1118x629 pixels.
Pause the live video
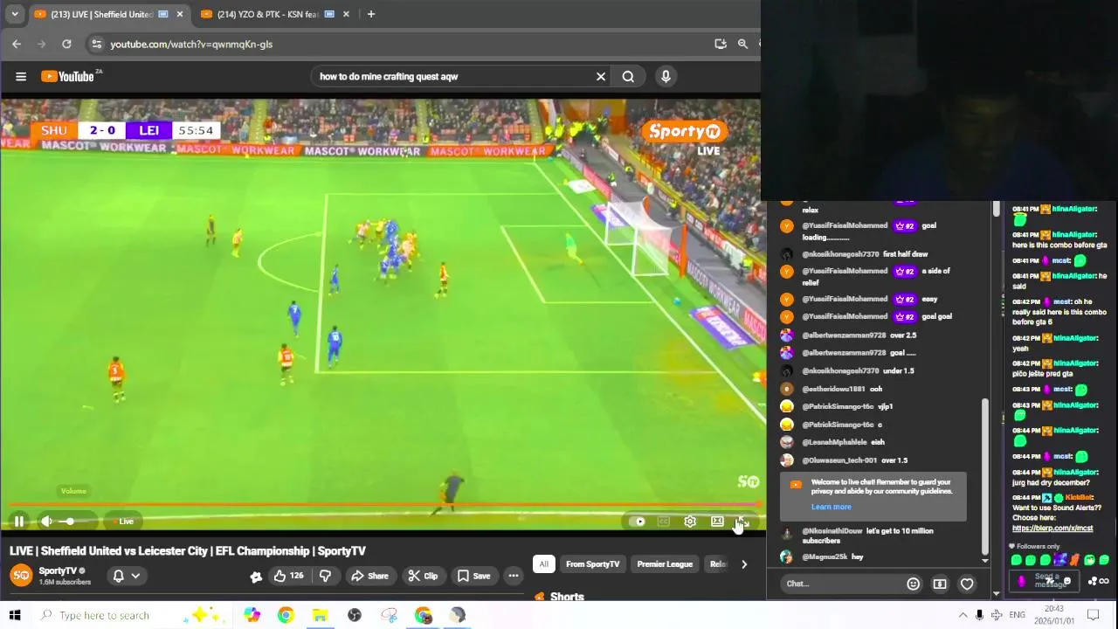(x=18, y=522)
